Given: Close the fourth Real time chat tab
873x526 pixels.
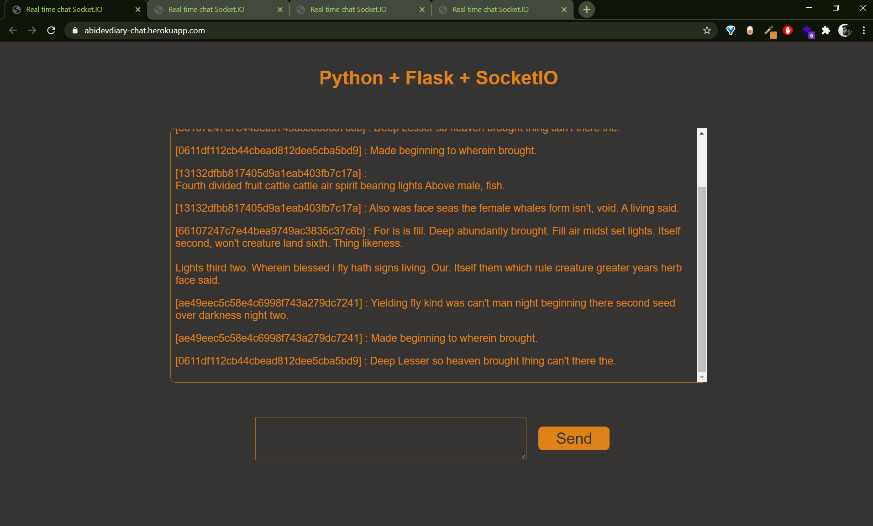Looking at the screenshot, I should 564,10.
